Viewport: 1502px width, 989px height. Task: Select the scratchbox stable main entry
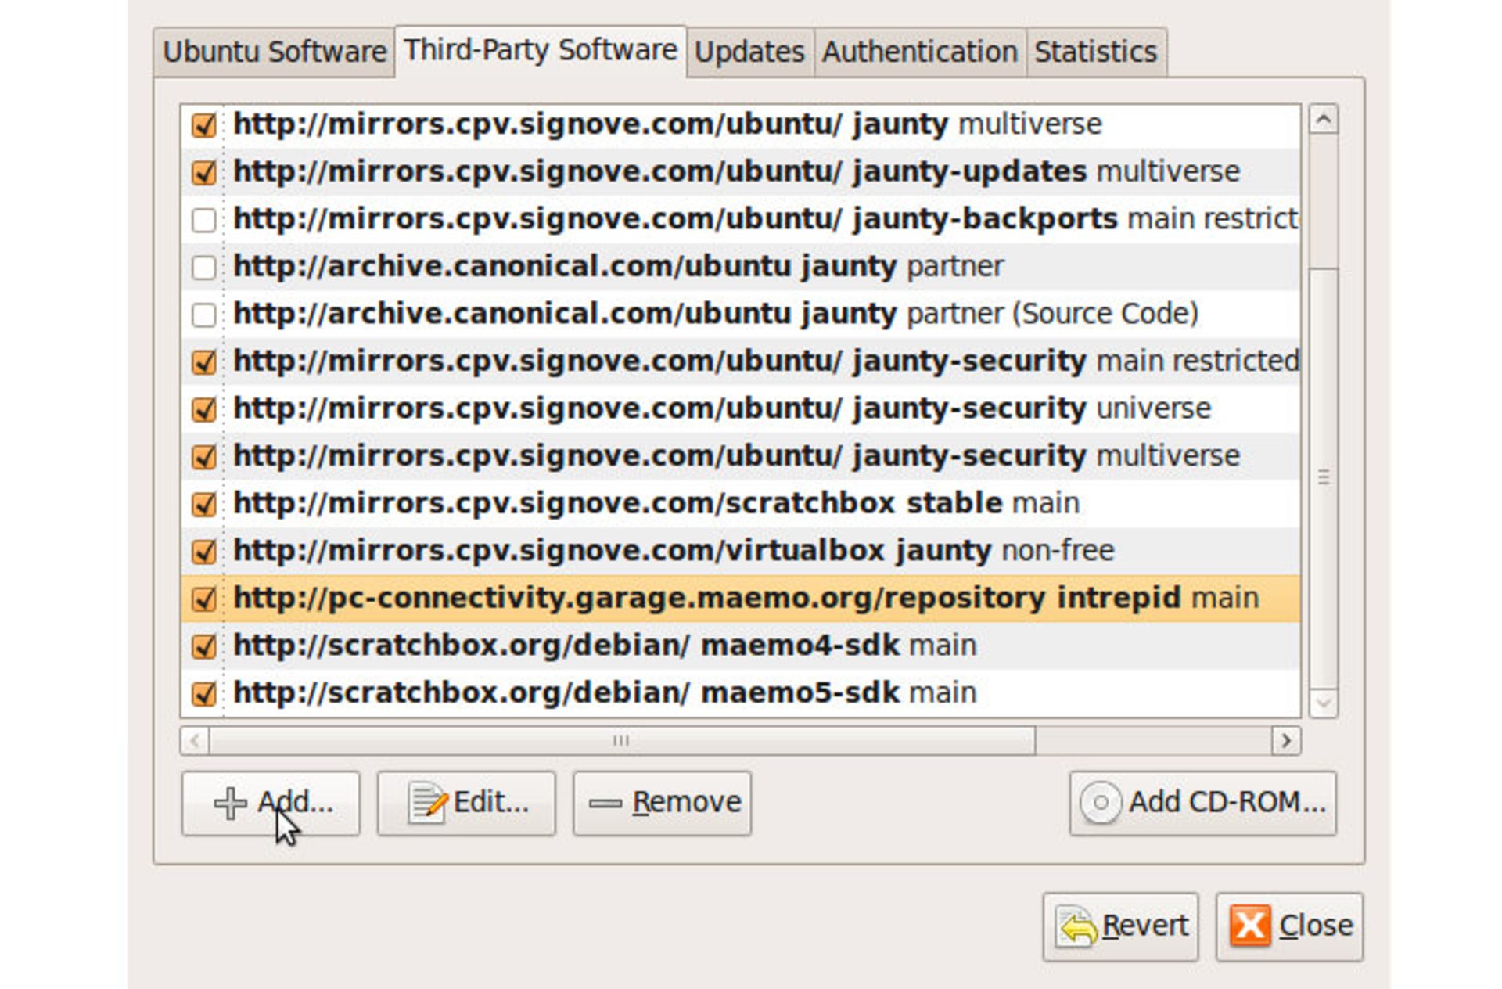[x=656, y=503]
